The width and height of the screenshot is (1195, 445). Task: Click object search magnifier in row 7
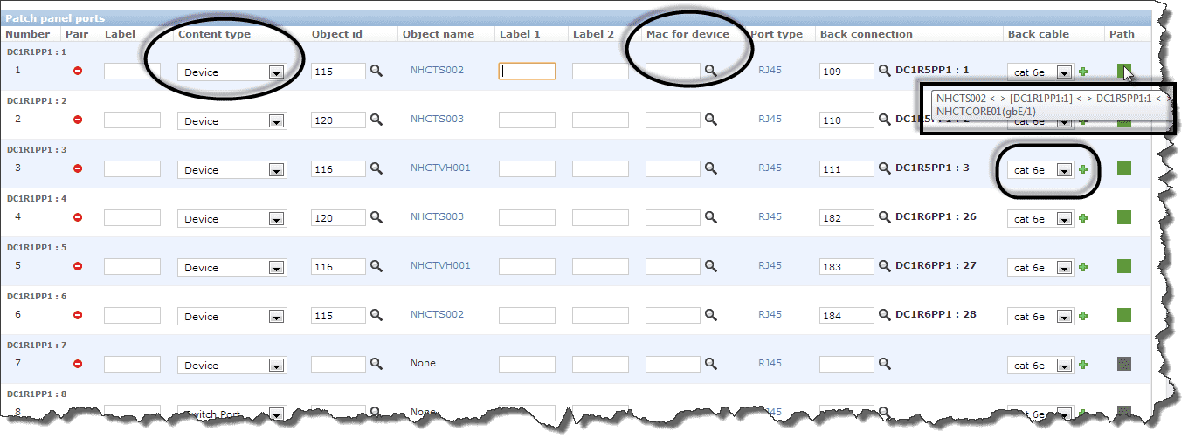click(x=376, y=364)
